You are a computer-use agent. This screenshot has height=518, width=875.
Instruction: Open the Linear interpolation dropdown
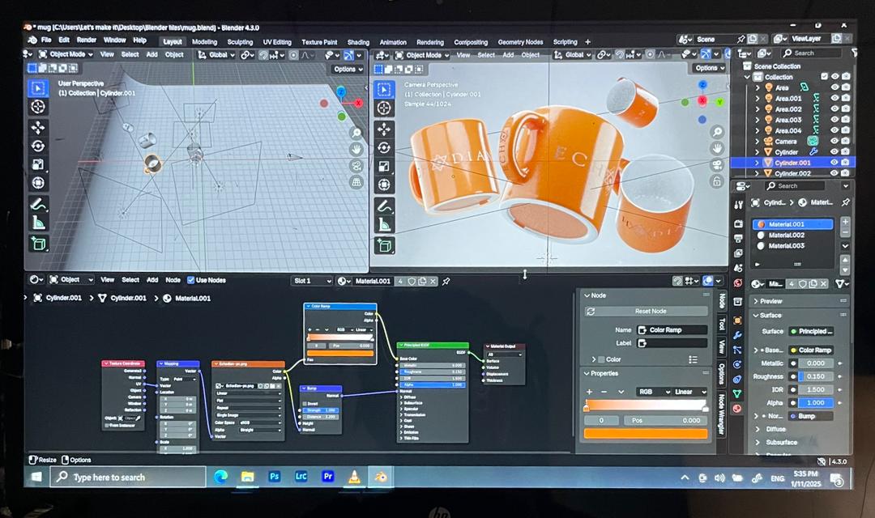click(x=690, y=392)
